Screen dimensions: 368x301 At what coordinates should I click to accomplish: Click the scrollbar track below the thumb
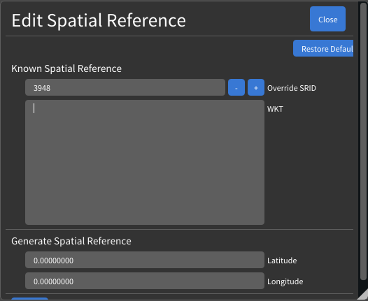363,284
